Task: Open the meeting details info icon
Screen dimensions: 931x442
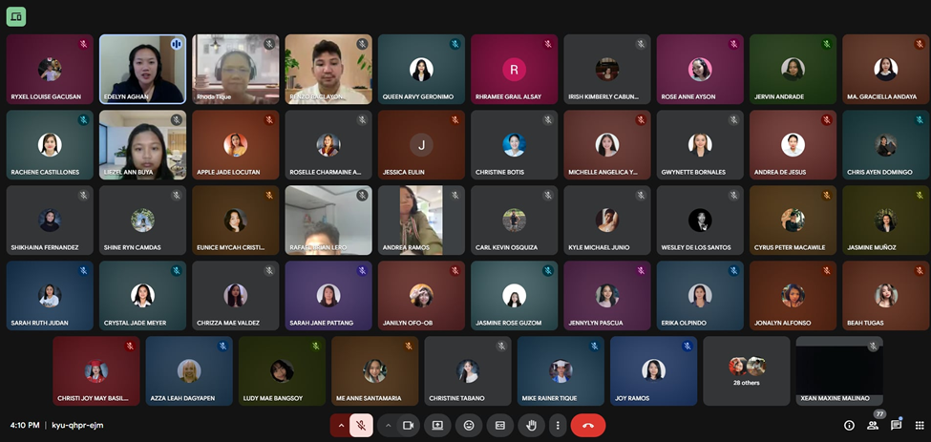Action: coord(849,425)
